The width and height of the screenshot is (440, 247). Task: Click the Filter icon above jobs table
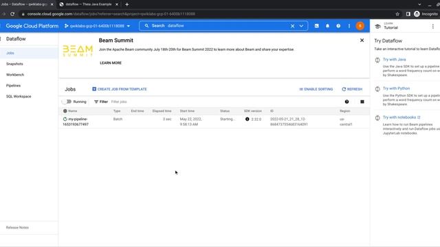(x=96, y=102)
